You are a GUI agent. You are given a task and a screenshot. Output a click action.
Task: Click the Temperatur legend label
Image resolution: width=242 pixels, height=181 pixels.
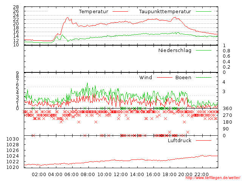click(93, 12)
